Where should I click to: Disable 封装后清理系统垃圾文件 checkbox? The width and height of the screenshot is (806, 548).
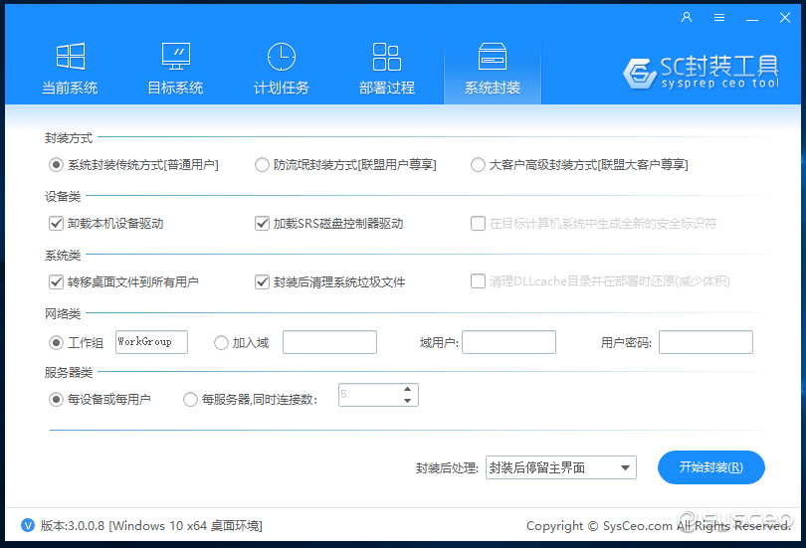coord(263,282)
